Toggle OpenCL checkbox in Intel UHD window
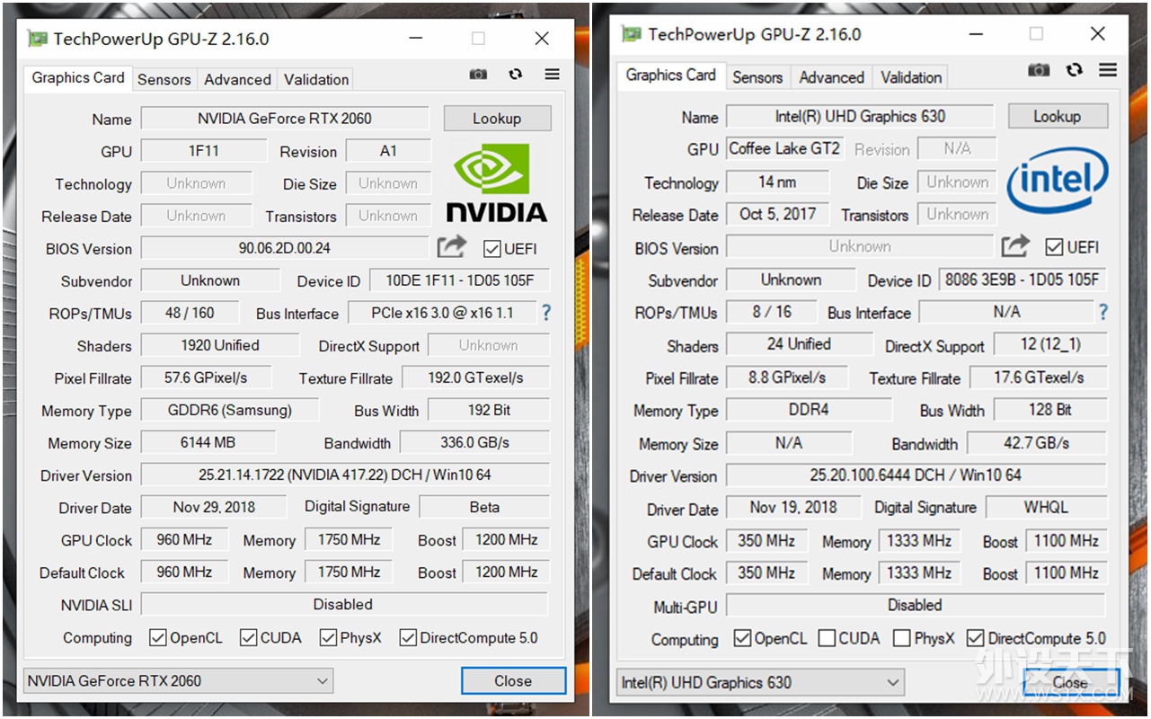Viewport: 1151px width, 719px height. pyautogui.click(x=742, y=639)
